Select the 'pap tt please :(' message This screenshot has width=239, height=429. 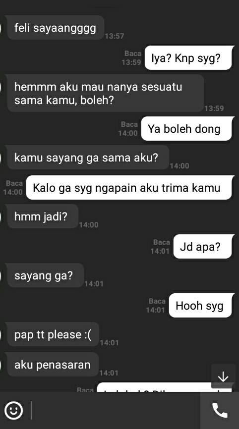[x=53, y=334]
